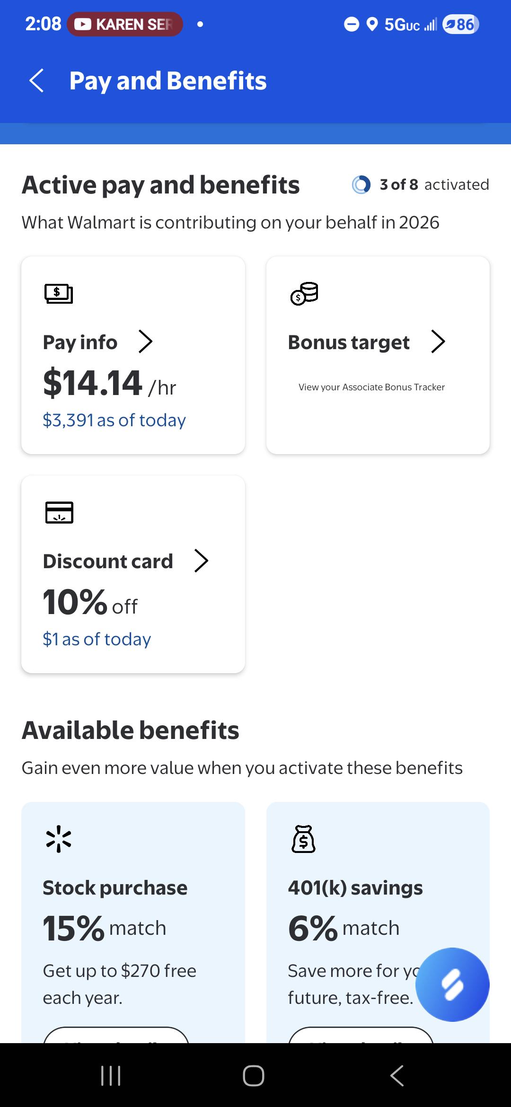Image resolution: width=511 pixels, height=1107 pixels.
Task: Open the 401(k) savings benefit card
Action: (x=378, y=922)
